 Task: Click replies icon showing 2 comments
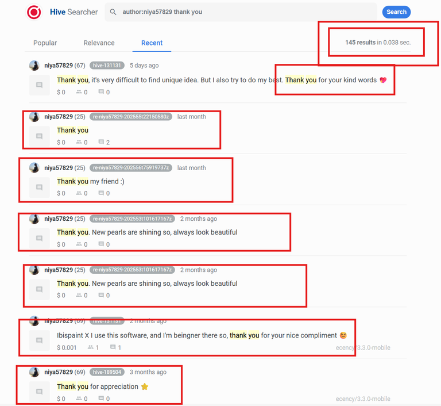click(x=101, y=142)
